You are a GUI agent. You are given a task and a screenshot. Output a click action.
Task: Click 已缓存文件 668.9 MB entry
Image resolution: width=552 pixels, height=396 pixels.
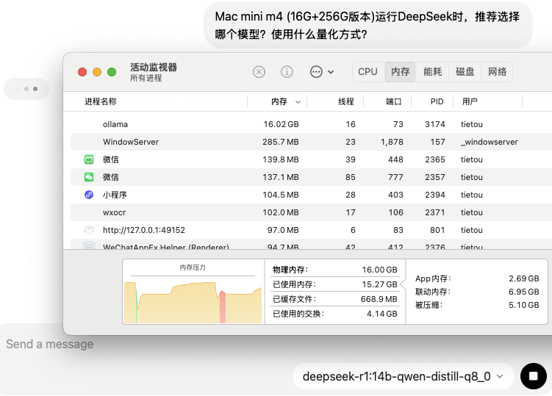tap(334, 299)
